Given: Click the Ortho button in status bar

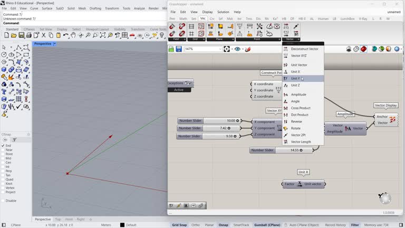Looking at the screenshot, I should (x=196, y=225).
